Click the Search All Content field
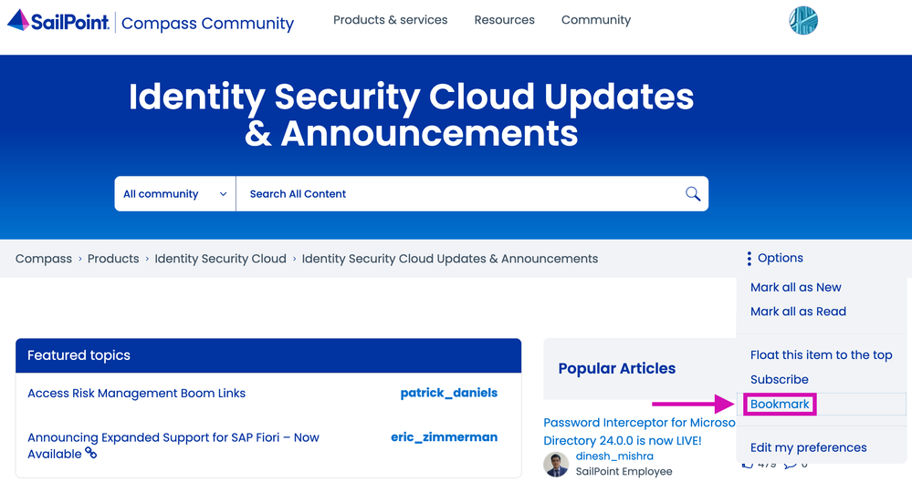Viewport: 912px width, 482px height. point(456,194)
